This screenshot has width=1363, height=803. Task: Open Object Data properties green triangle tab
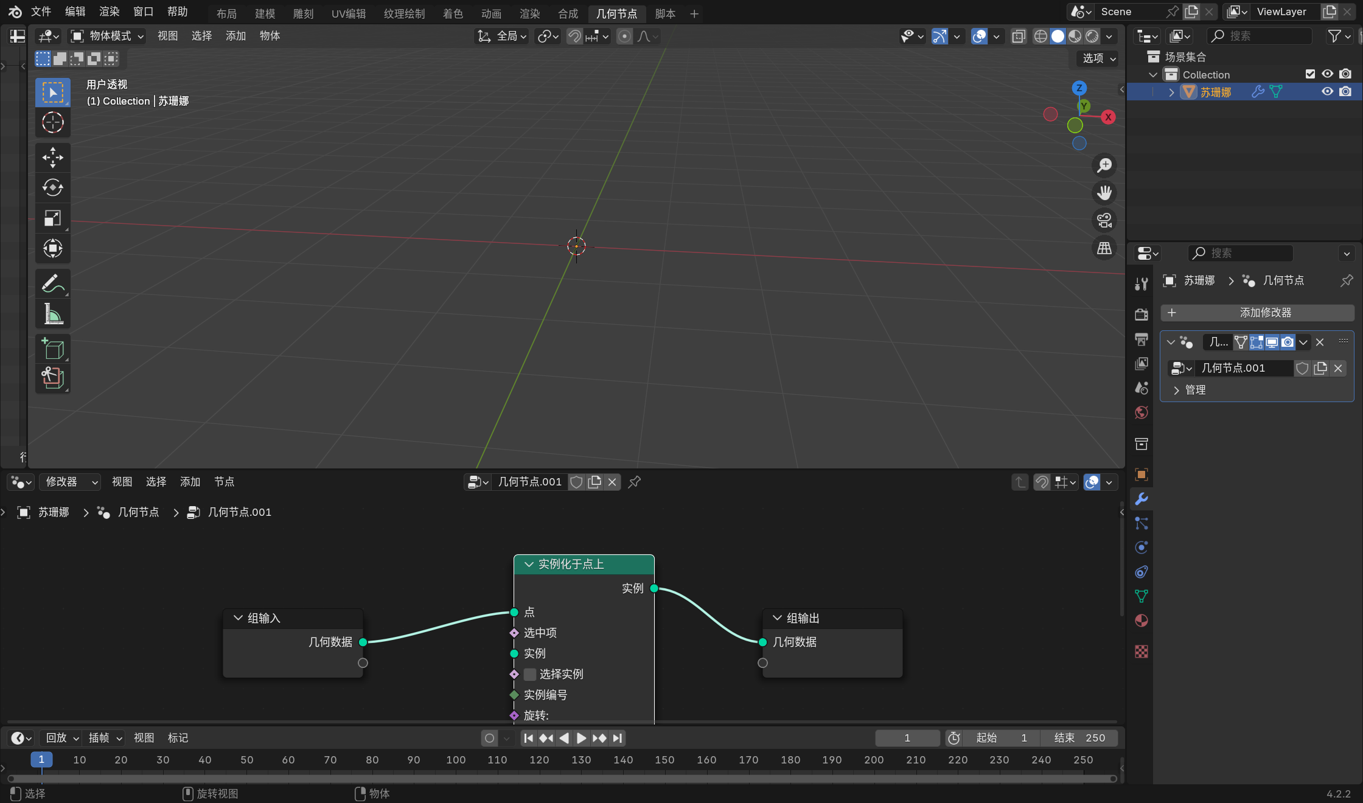click(1142, 596)
